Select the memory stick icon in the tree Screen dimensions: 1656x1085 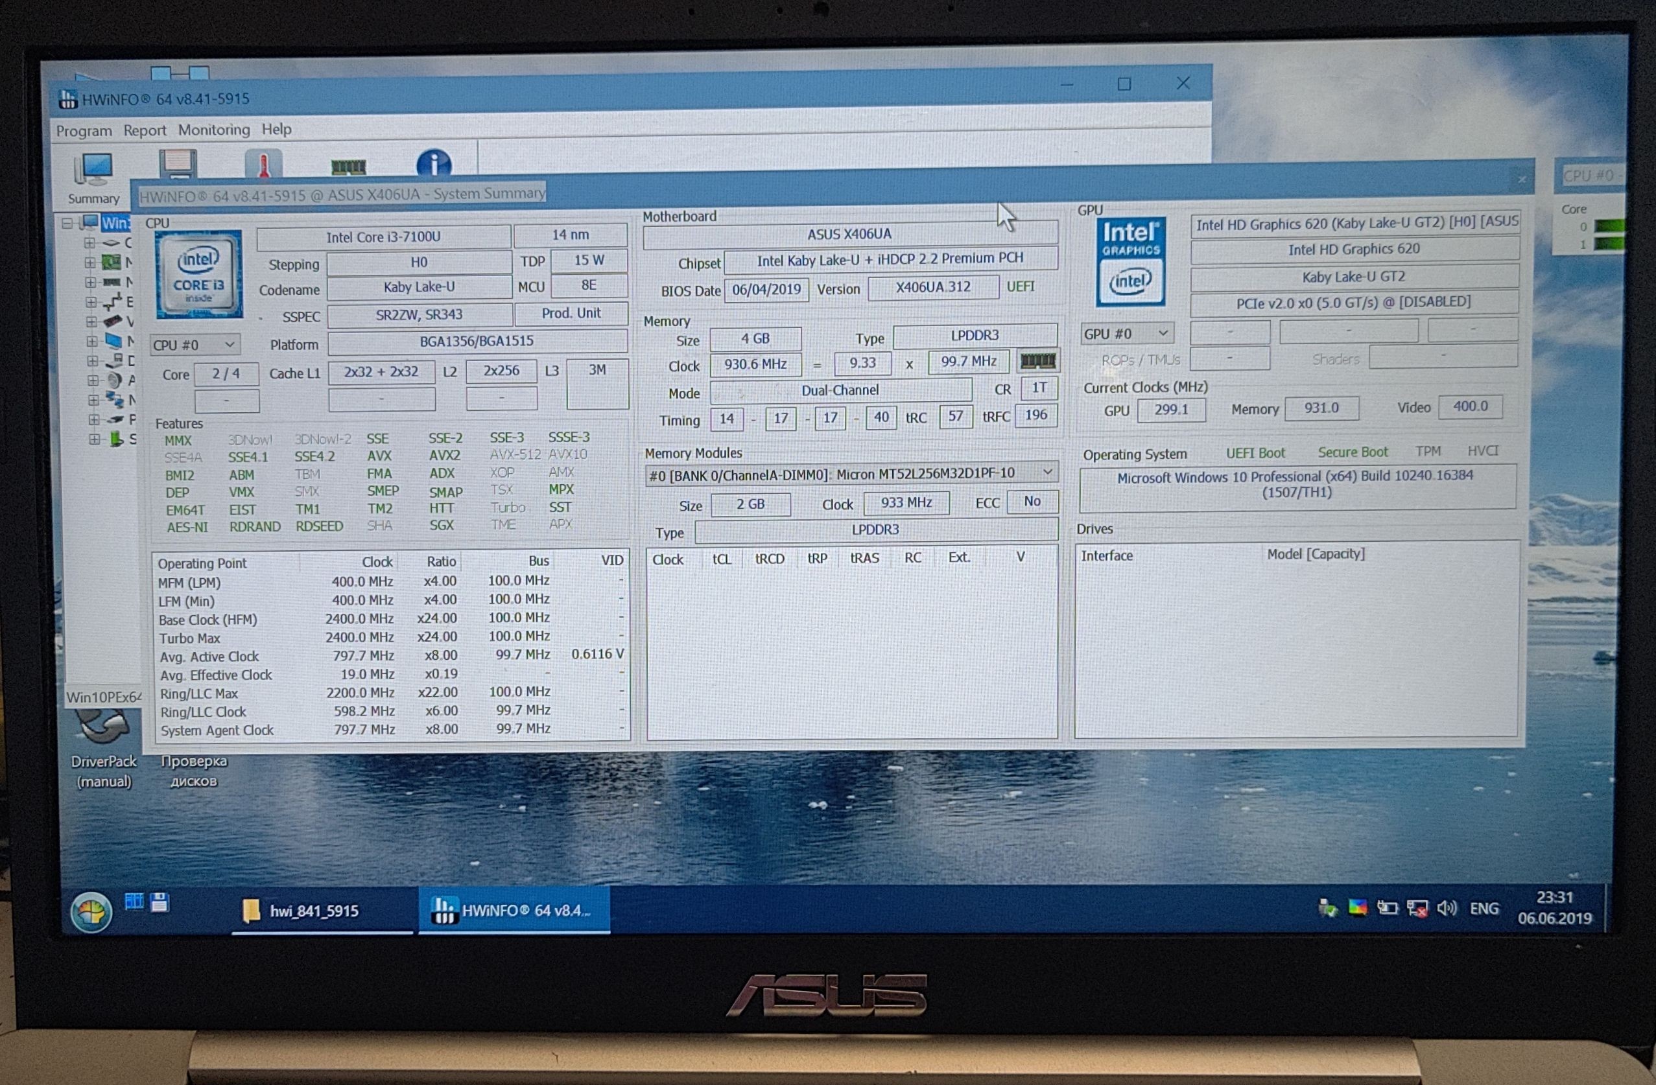(112, 282)
